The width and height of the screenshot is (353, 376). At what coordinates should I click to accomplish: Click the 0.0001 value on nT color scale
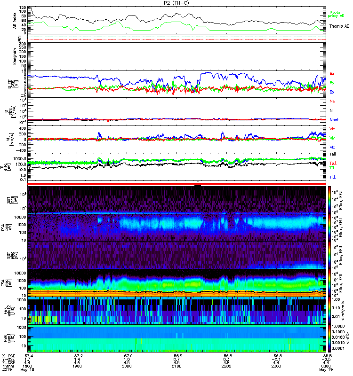pyautogui.click(x=338, y=348)
